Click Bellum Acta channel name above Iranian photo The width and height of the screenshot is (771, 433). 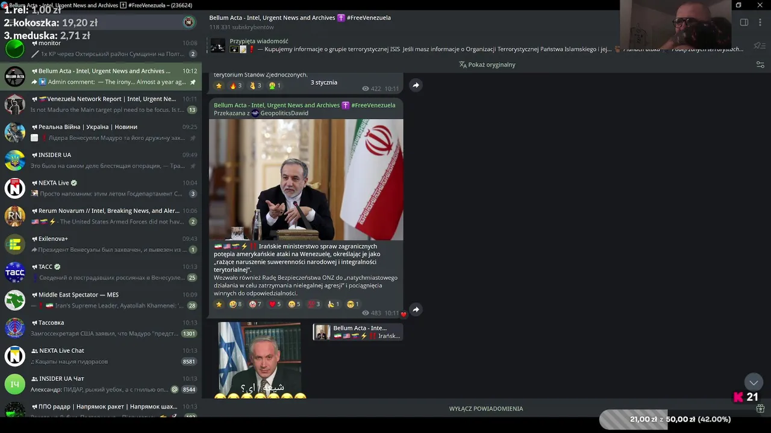pyautogui.click(x=304, y=105)
